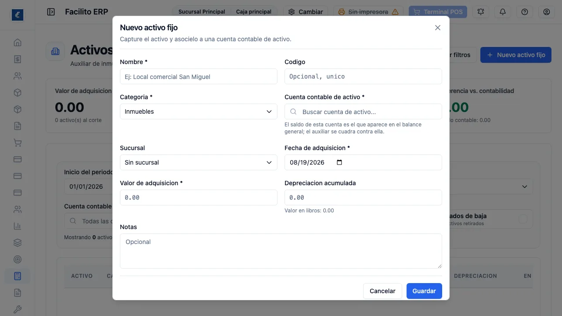Viewport: 562px width, 316px height.
Task: Open the shopping cart sidebar icon
Action: [18, 143]
